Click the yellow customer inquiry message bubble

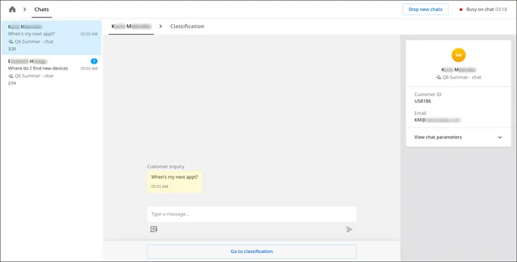175,181
